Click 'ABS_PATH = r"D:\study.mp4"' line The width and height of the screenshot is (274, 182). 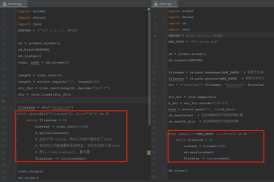[x=194, y=42]
